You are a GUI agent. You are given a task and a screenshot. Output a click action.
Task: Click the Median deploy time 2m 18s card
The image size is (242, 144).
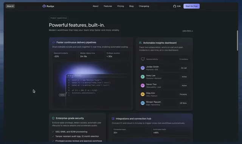click(91, 55)
